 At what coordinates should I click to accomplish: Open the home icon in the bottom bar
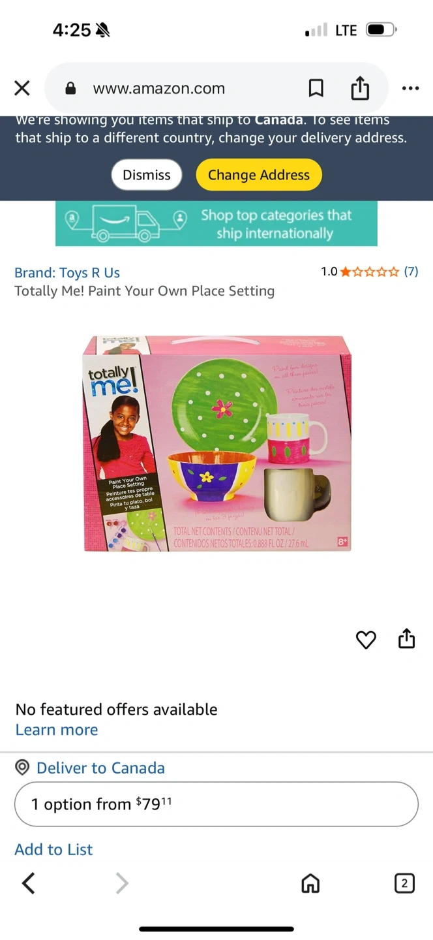click(x=310, y=883)
